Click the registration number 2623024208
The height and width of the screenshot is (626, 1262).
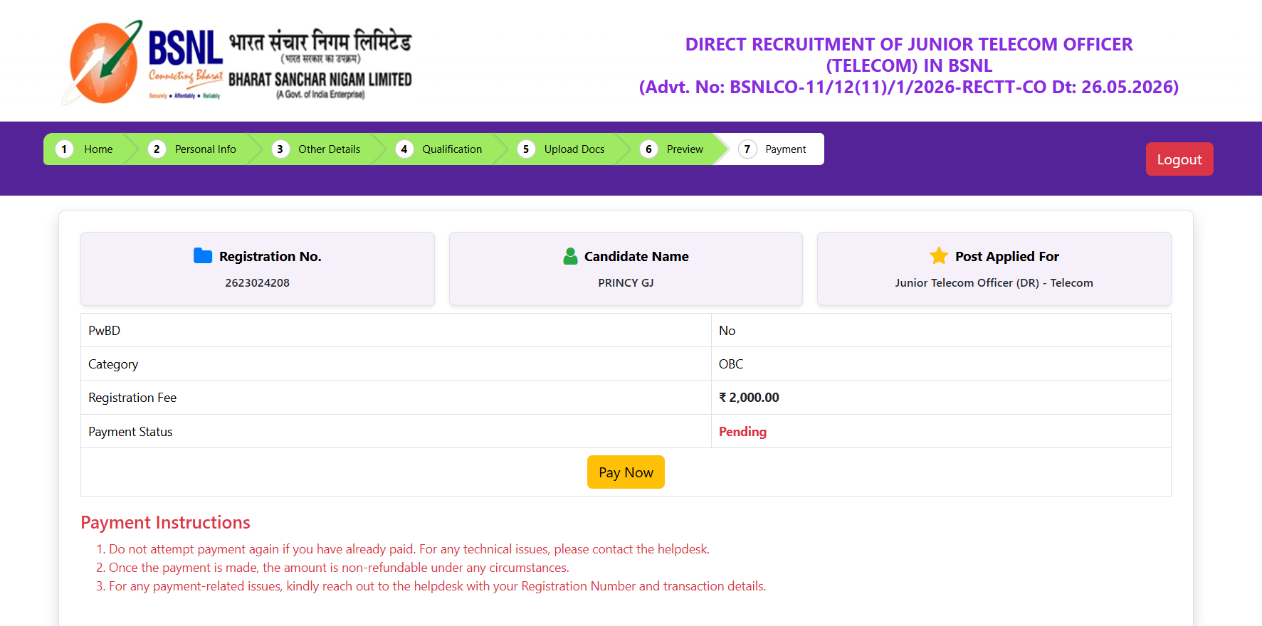[257, 282]
